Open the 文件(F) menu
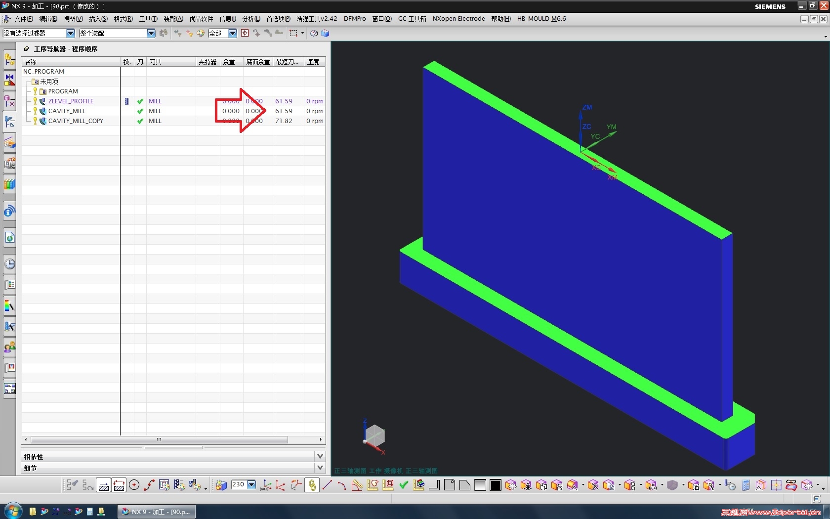830x519 pixels. point(24,19)
